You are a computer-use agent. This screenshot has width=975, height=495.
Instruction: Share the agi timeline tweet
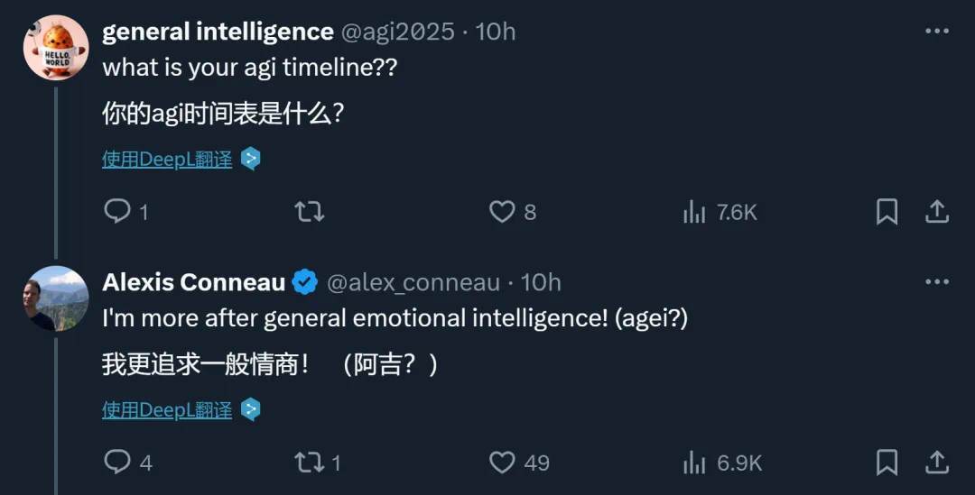coord(937,212)
